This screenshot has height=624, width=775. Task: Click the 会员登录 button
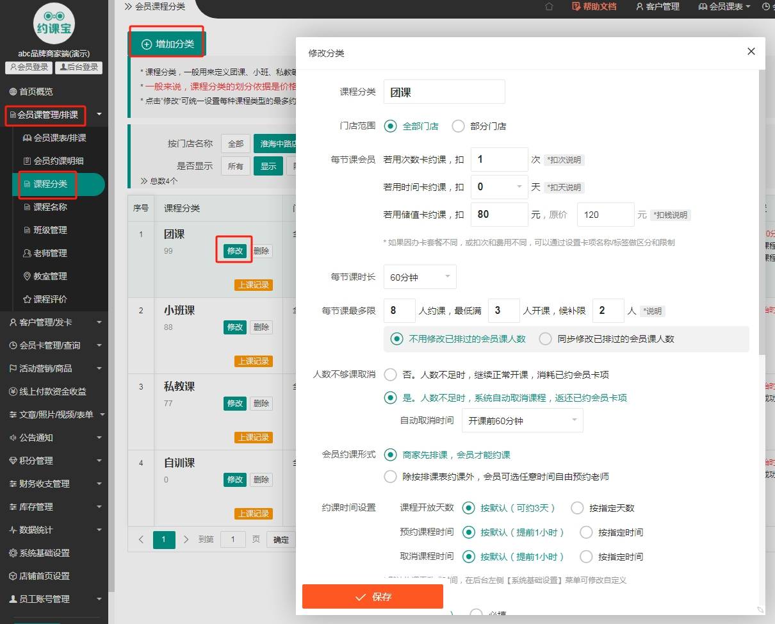(x=29, y=67)
